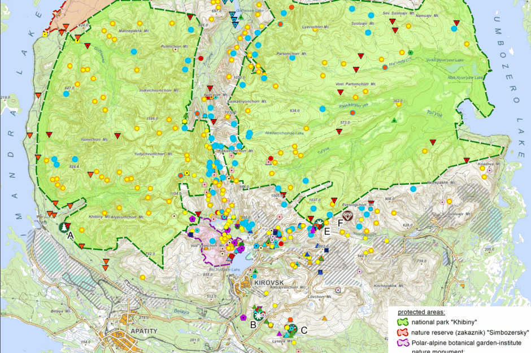Click the tree icon marker labeled A
Screen dimensions: 531x353
tap(64, 227)
